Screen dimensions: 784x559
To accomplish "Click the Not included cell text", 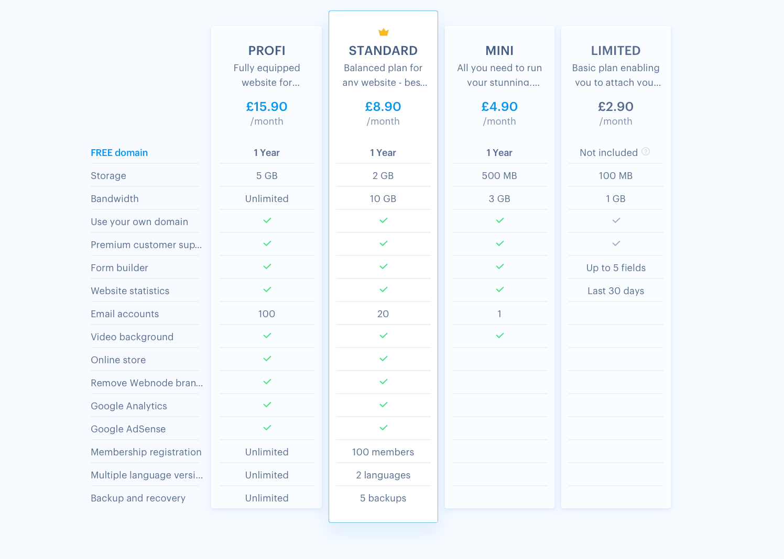I will [608, 153].
